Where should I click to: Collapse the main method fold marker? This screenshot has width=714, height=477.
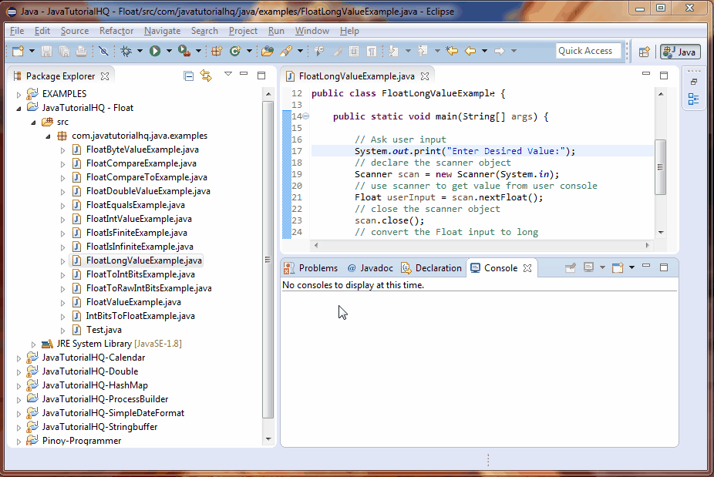(x=306, y=116)
